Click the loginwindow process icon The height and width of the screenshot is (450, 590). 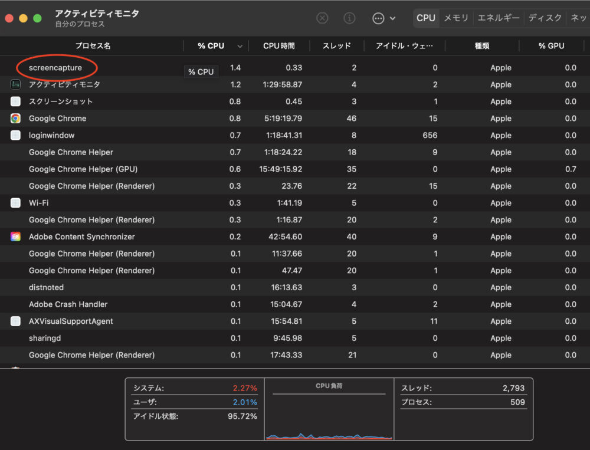[15, 136]
